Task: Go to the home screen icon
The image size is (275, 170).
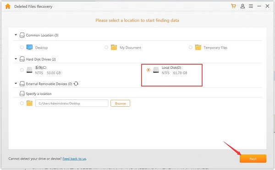Action: (8, 6)
